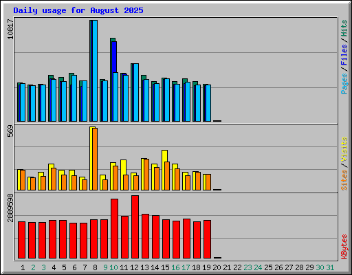
Task: Select day label 4 on the x-axis
Action: pos(54,267)
